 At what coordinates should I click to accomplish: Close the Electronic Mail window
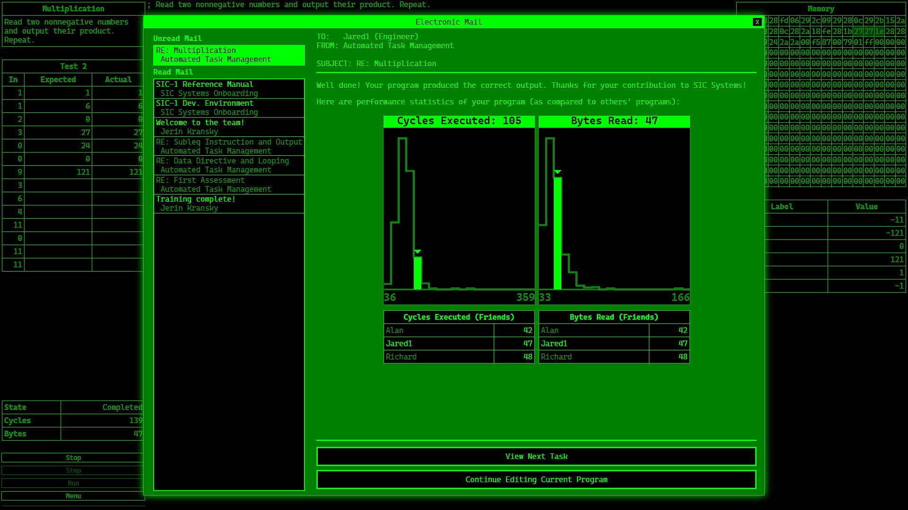757,22
